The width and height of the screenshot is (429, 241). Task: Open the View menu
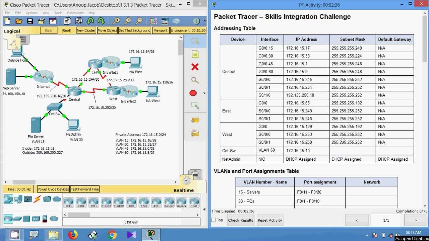[46, 13]
